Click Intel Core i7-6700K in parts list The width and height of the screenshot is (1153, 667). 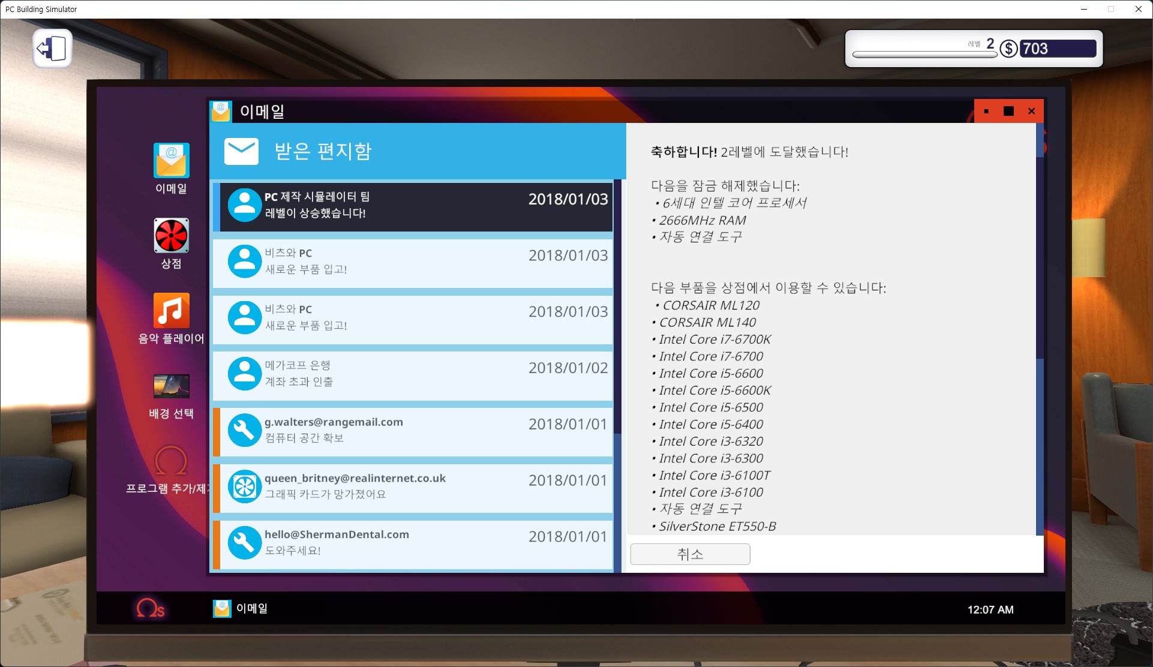tap(714, 339)
